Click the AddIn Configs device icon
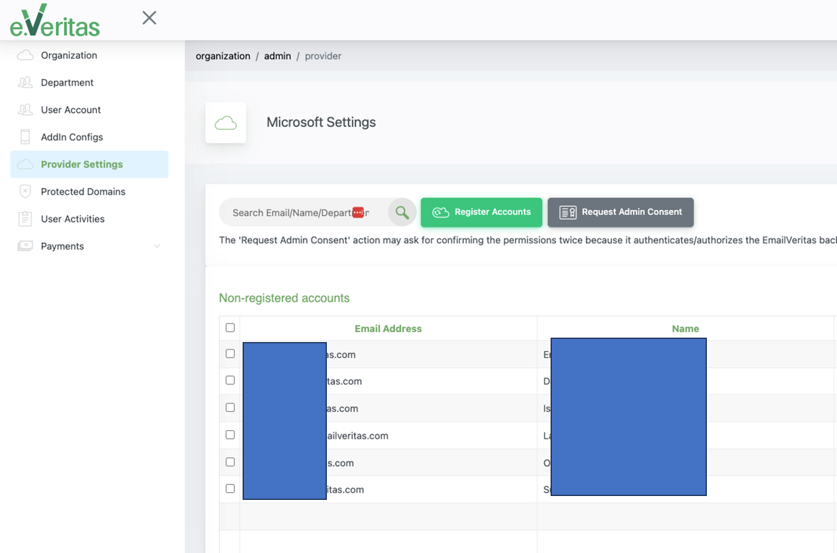This screenshot has width=837, height=553. point(25,137)
